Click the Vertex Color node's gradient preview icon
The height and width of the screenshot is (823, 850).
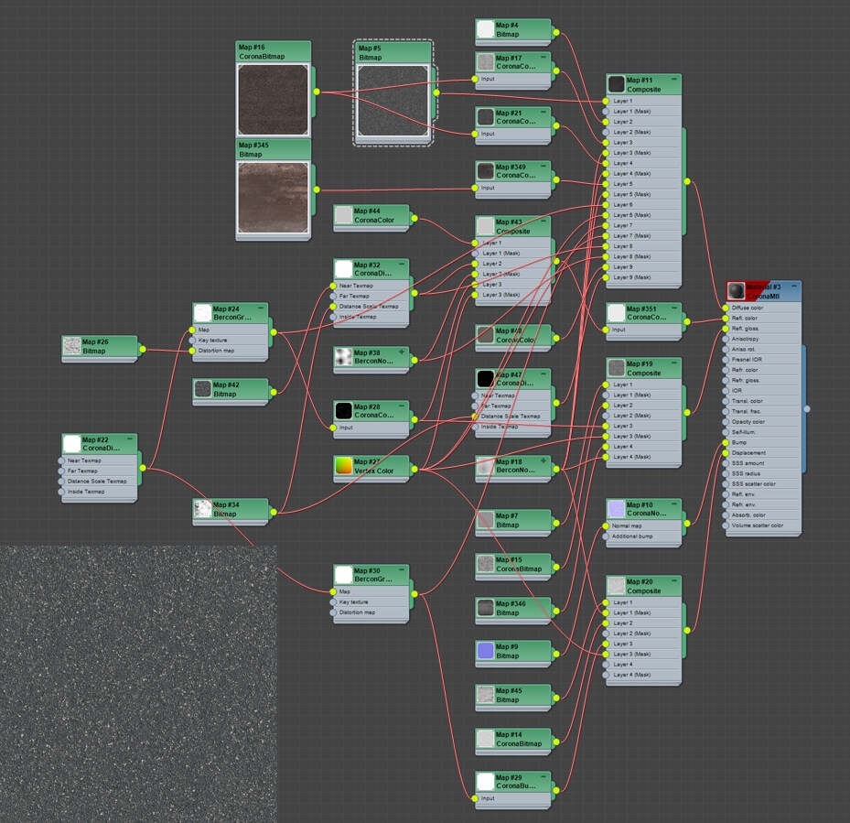pyautogui.click(x=344, y=466)
